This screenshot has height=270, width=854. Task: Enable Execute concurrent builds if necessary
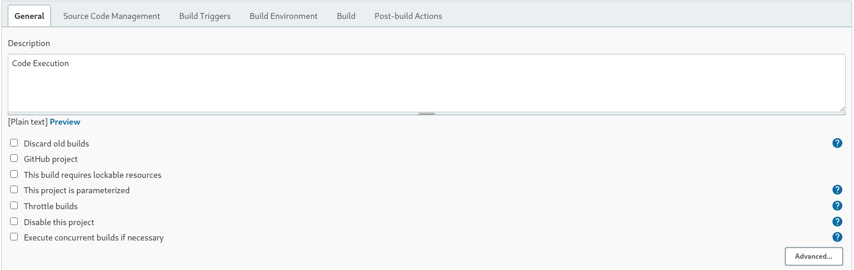[14, 236]
